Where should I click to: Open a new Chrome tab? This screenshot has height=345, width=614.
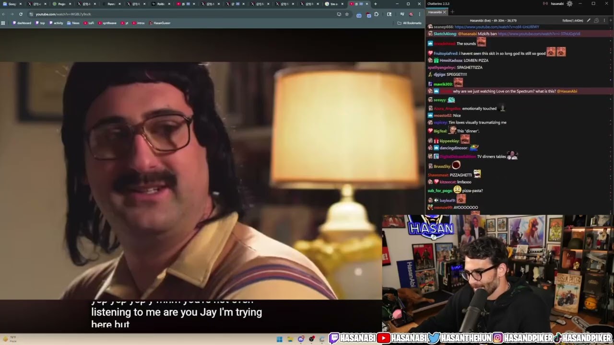(x=375, y=4)
